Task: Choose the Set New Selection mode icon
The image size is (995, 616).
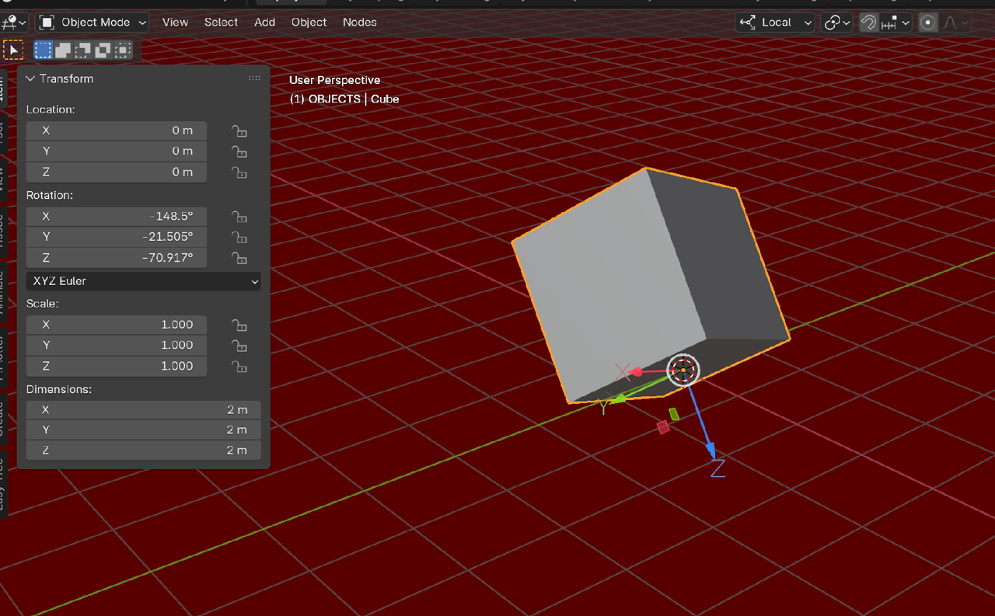Action: click(x=44, y=50)
